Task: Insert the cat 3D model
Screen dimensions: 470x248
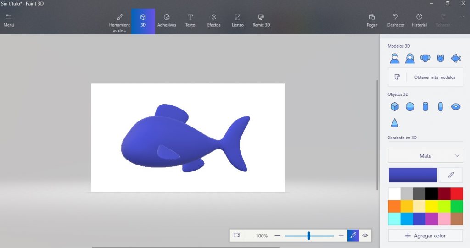Action: (x=440, y=58)
